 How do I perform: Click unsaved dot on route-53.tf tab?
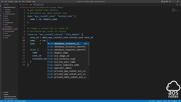point(31,5)
